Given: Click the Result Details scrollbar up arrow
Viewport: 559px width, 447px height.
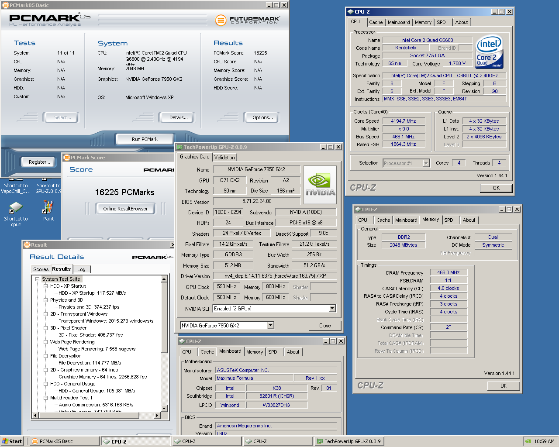Looking at the screenshot, I should coord(164,279).
